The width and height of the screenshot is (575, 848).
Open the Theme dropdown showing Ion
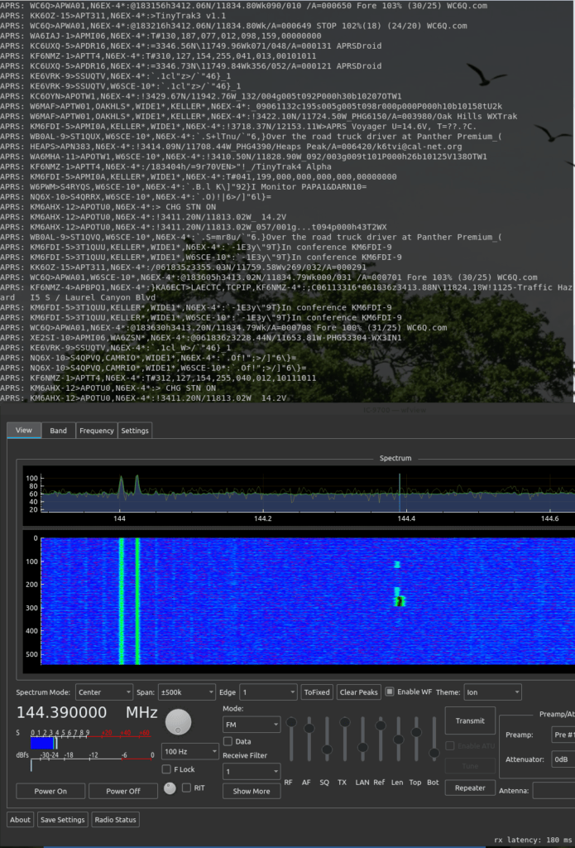(x=492, y=691)
